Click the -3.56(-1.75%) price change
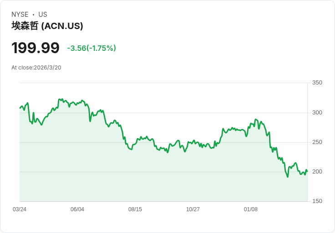Image resolution: width=335 pixels, height=233 pixels. click(91, 48)
